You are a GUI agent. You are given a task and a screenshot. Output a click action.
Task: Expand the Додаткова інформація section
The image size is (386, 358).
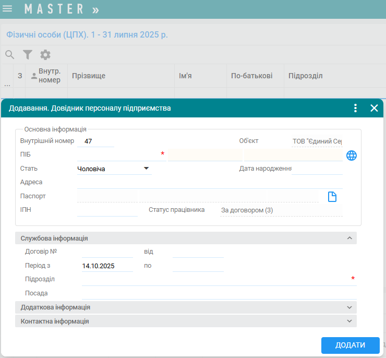349,307
